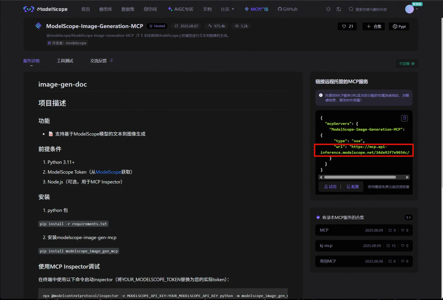Viewport: 443px width, 300px height.
Task: Click the MCP service diamond logo icon
Action: point(39,26)
